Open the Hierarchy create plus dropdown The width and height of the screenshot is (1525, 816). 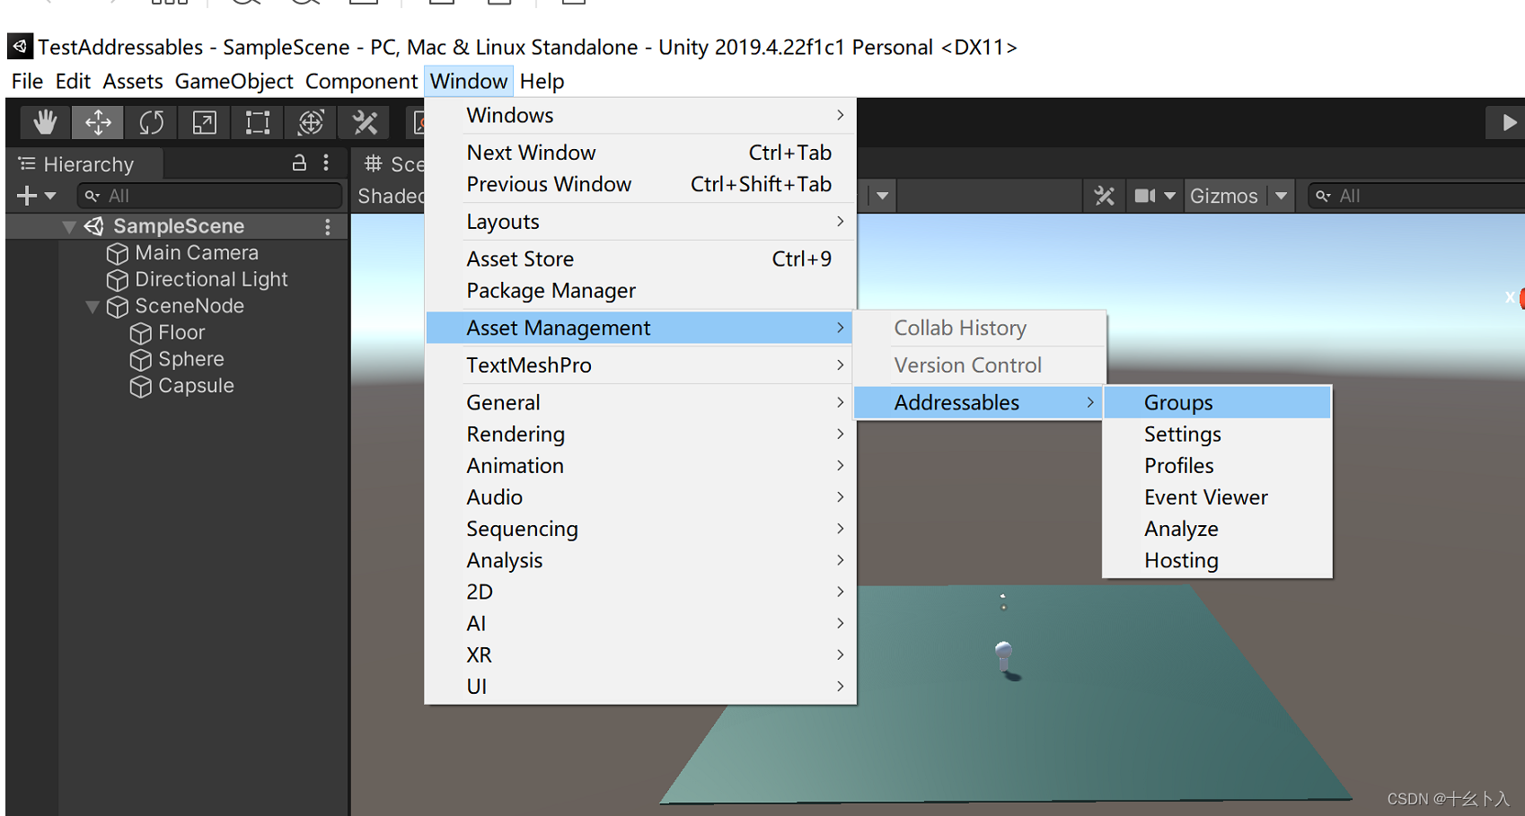click(37, 196)
